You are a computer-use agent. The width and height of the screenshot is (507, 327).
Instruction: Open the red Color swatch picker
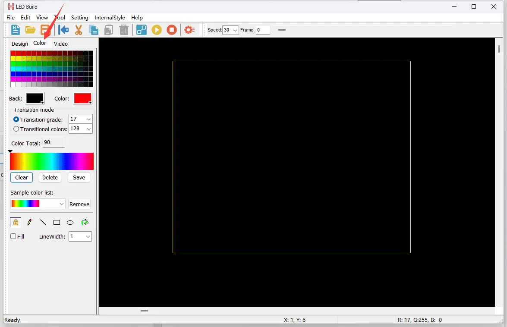pyautogui.click(x=83, y=98)
